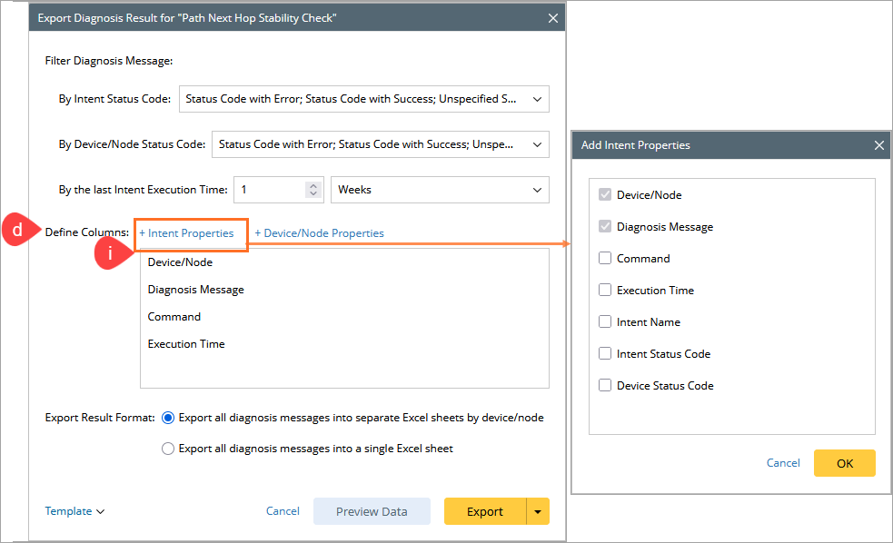Choose export into separate Excel sheets
Screen dimensions: 893x543
168,418
